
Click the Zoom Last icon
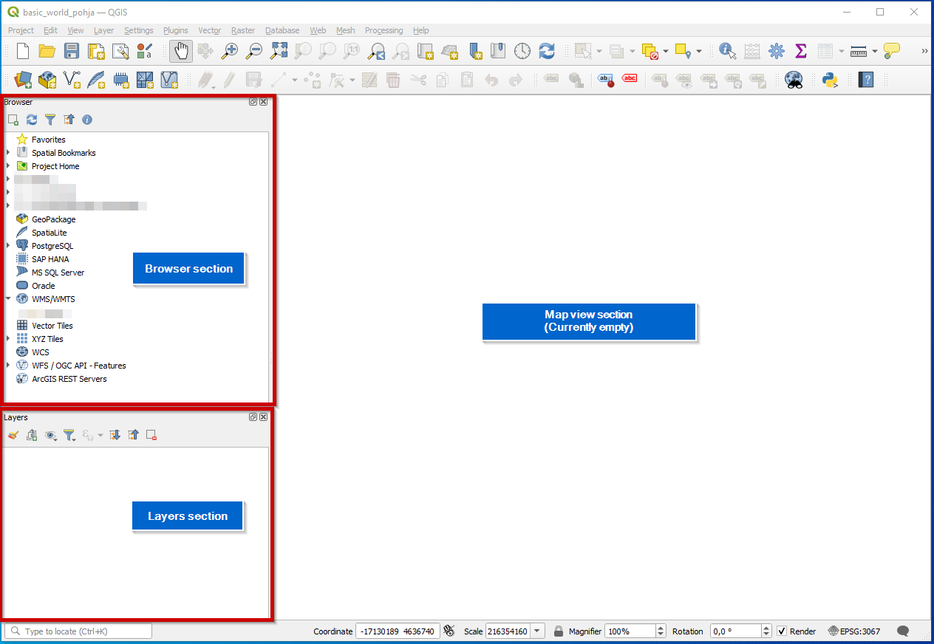[x=377, y=51]
